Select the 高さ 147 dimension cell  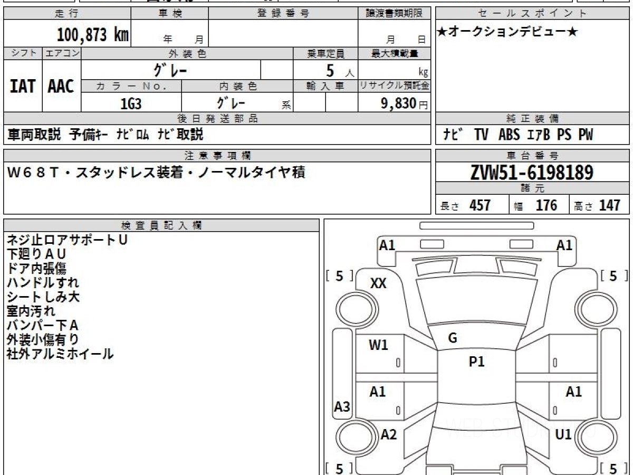(599, 205)
